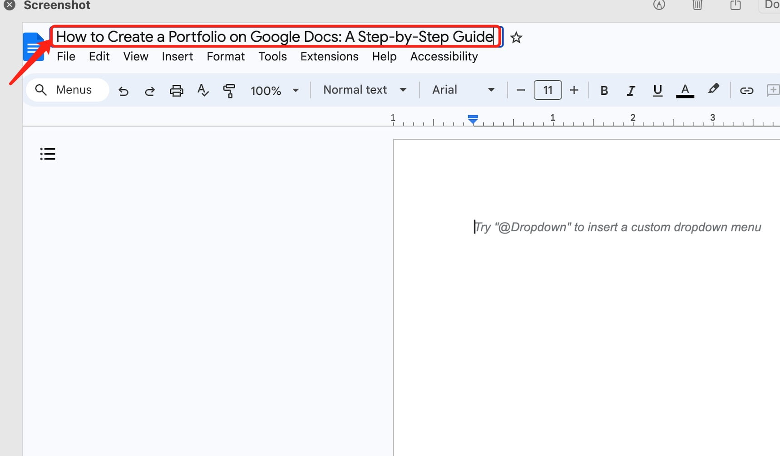Open the highlight color pen tool
The width and height of the screenshot is (780, 456).
pyautogui.click(x=713, y=89)
